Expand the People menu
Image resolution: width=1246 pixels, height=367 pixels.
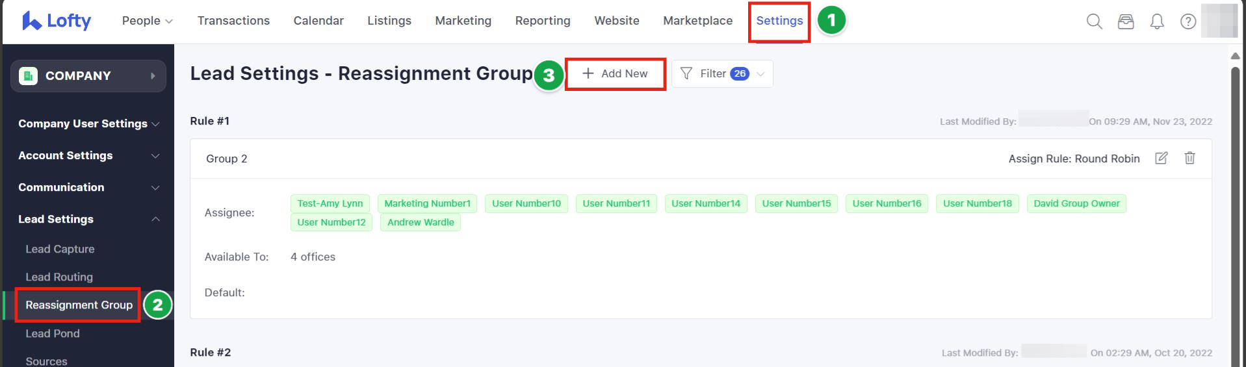point(147,21)
